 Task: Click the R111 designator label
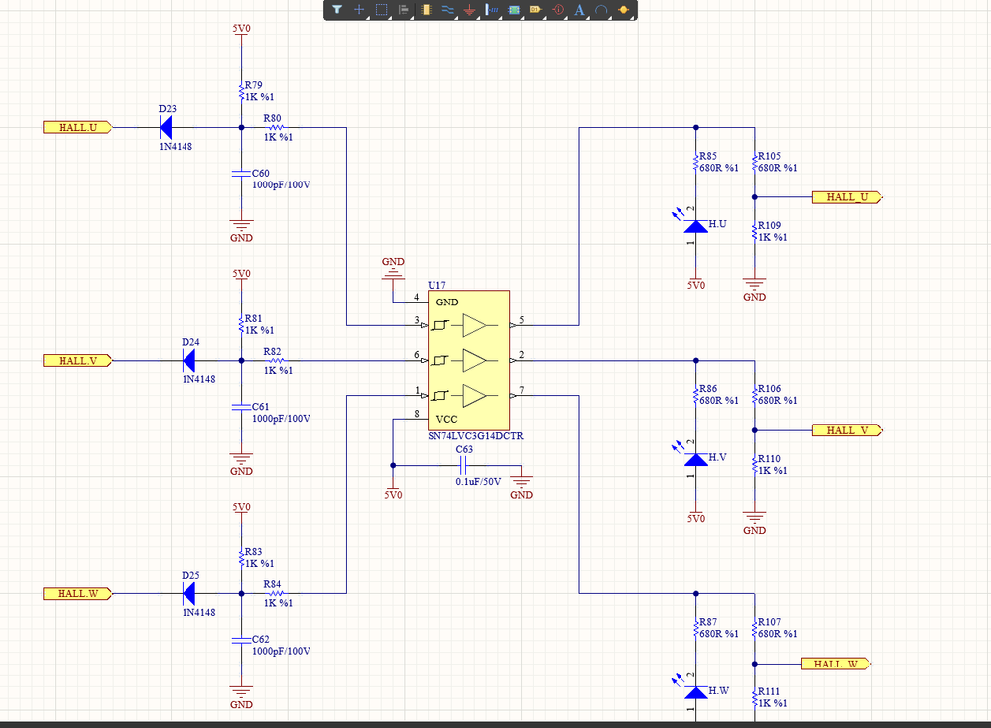[769, 692]
